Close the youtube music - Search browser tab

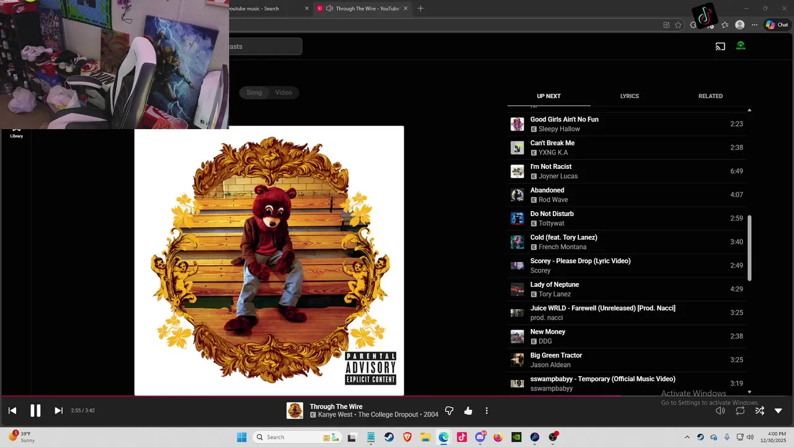[306, 9]
